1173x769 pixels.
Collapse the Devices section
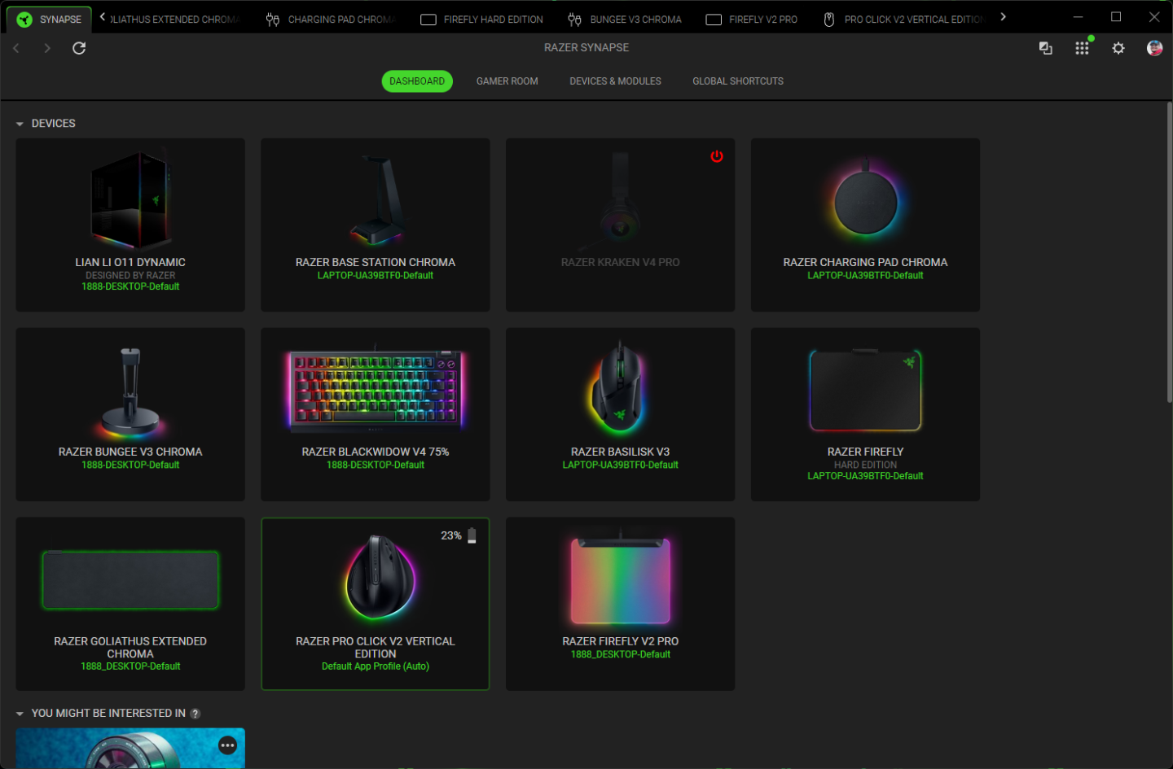tap(20, 124)
